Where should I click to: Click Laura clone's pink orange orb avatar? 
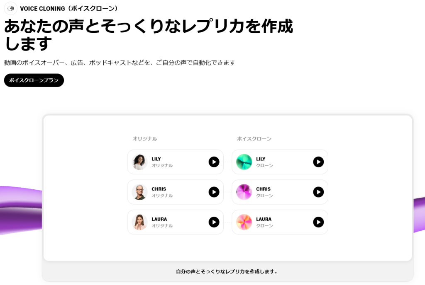(x=244, y=222)
